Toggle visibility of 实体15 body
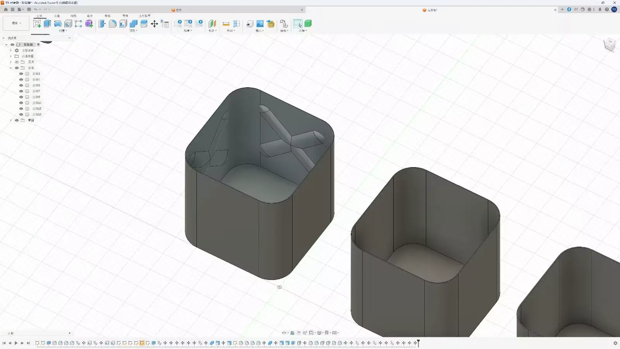This screenshot has height=349, width=620. [x=21, y=109]
